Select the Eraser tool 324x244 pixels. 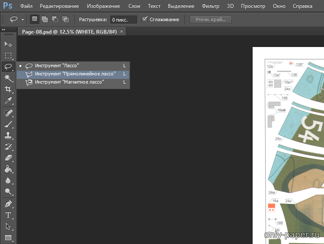8,158
